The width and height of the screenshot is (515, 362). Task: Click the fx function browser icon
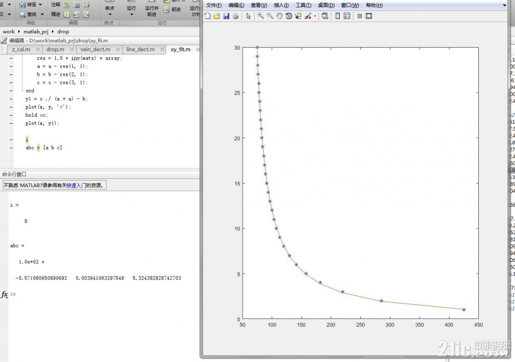click(4, 294)
